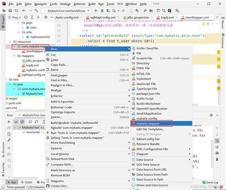Open the Event Log panel
The image size is (226, 190).
pyautogui.click(x=210, y=182)
